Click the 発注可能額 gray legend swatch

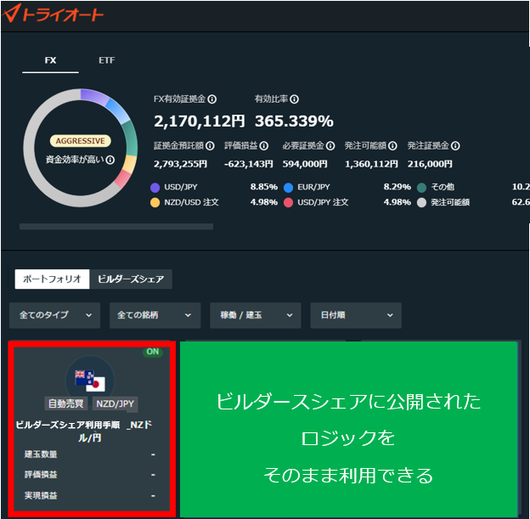(x=421, y=202)
